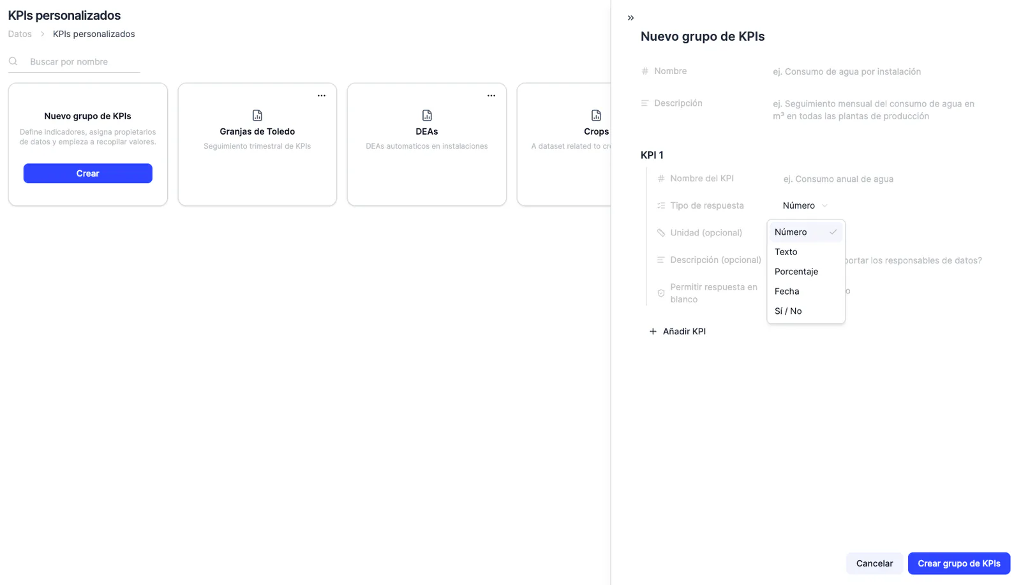Collapse the side panel with double-chevron icon

(630, 18)
